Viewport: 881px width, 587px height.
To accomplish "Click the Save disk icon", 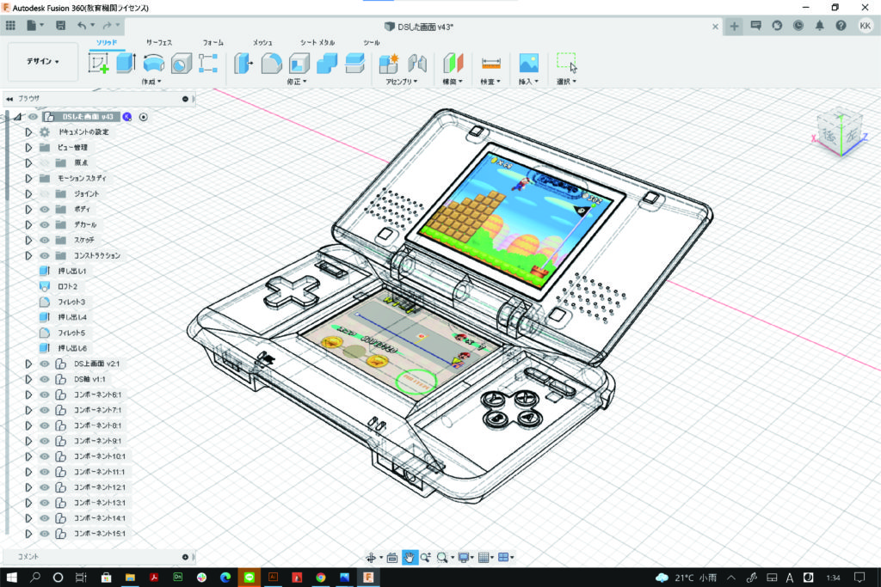I will [60, 26].
